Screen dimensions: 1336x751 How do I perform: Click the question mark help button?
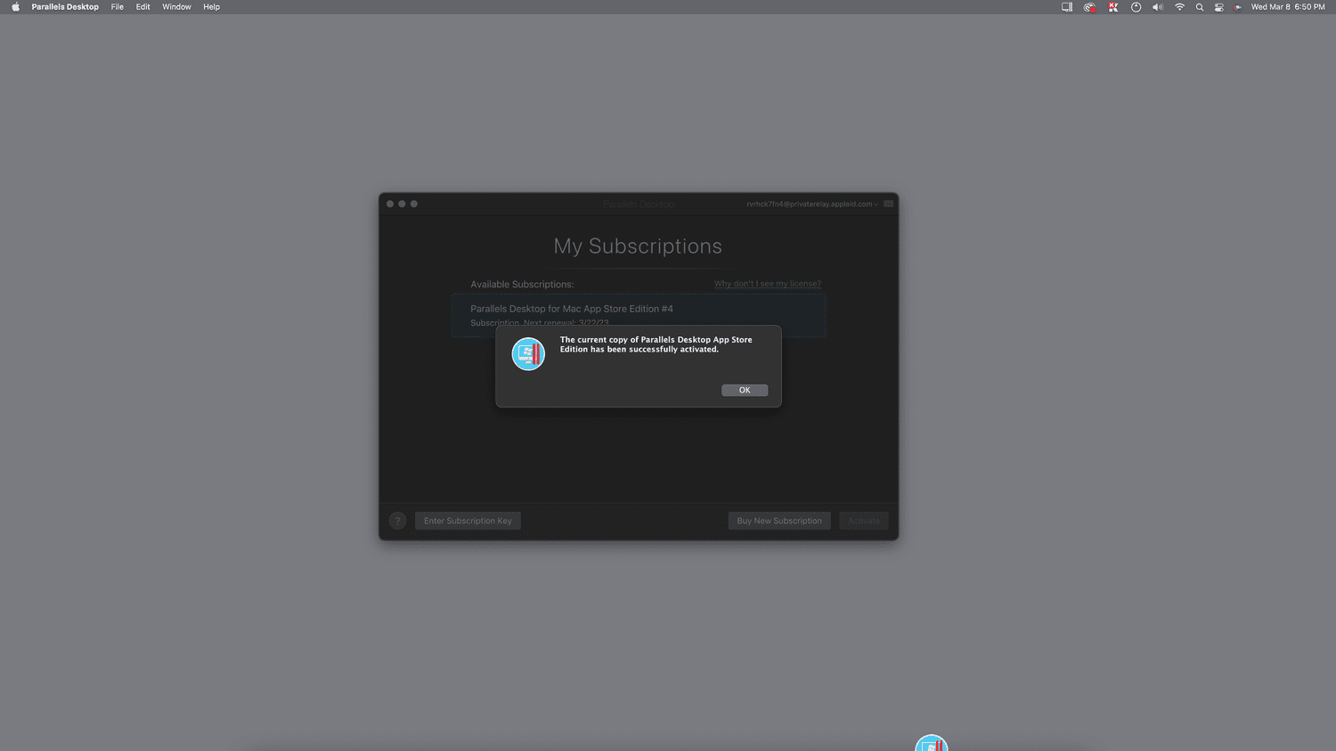(398, 521)
